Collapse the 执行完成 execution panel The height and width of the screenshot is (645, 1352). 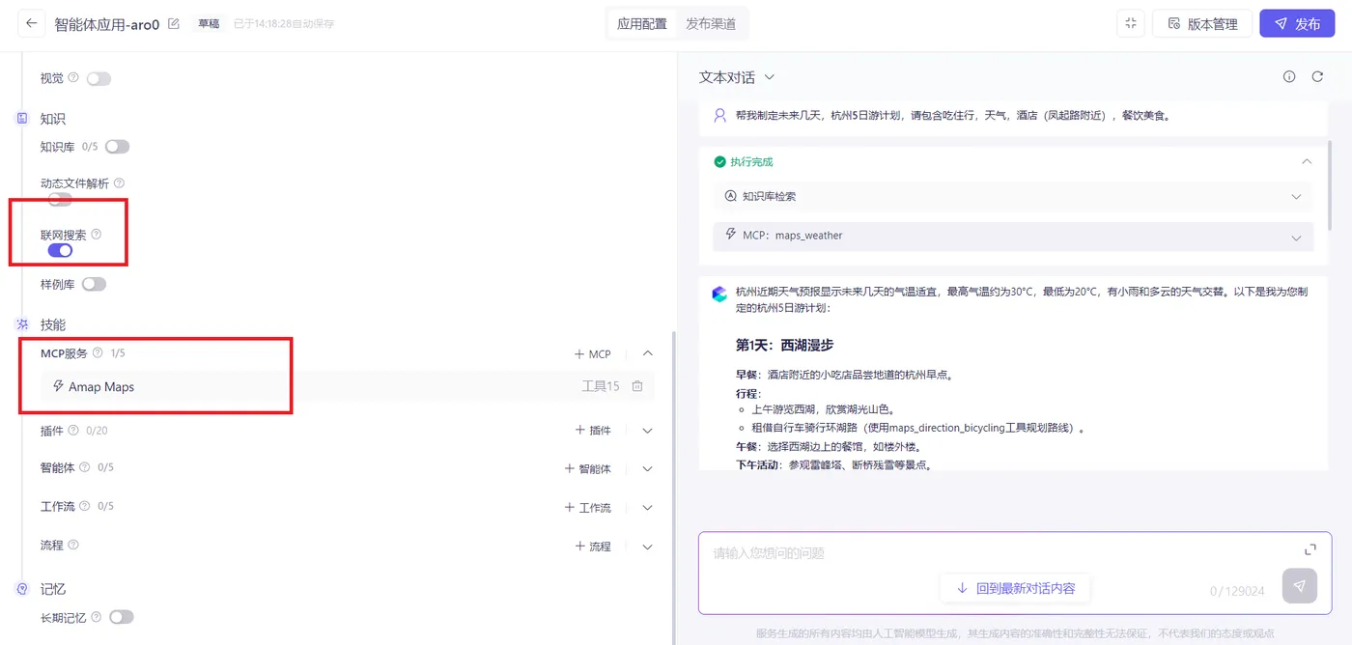point(1307,161)
